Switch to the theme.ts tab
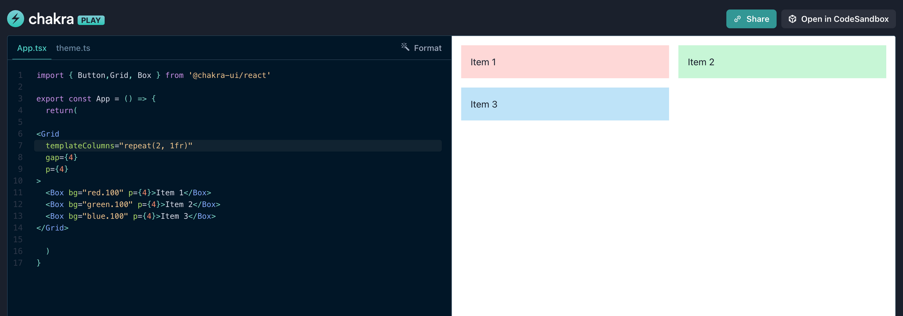 point(73,48)
